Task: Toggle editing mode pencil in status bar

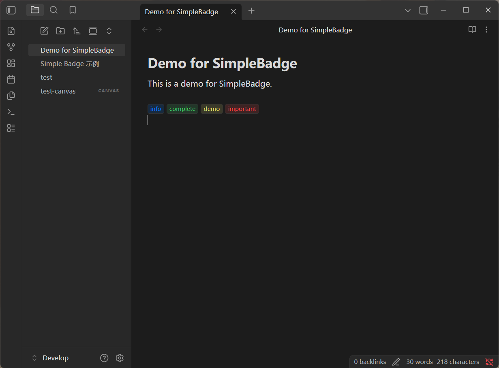Action: 396,362
